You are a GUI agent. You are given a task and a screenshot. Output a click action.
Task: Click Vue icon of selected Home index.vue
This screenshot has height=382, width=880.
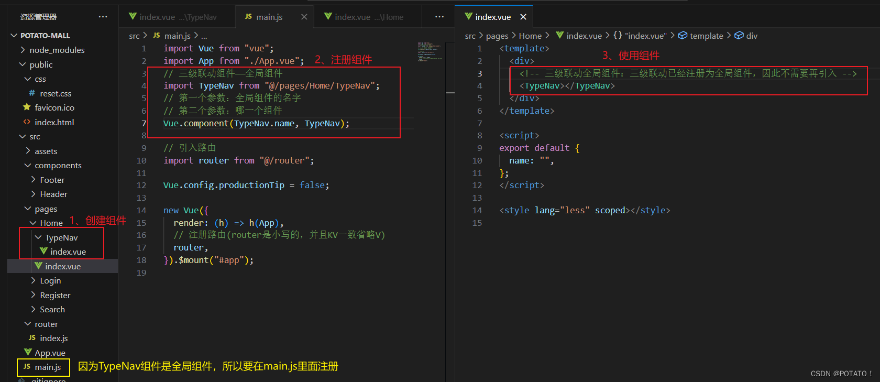38,266
